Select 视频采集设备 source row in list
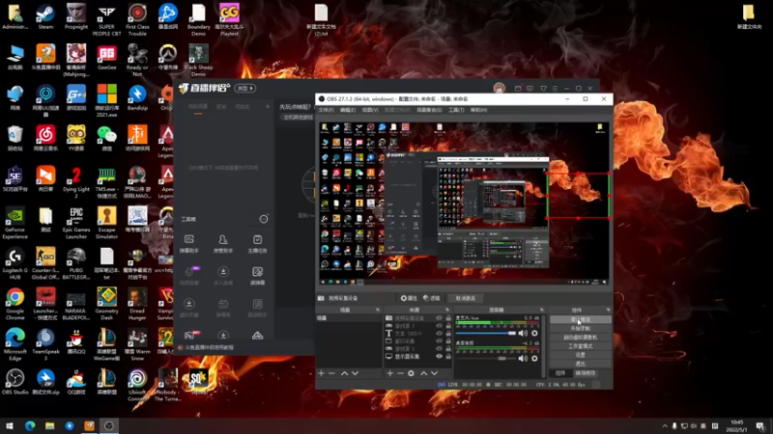The width and height of the screenshot is (773, 434). coord(417,318)
